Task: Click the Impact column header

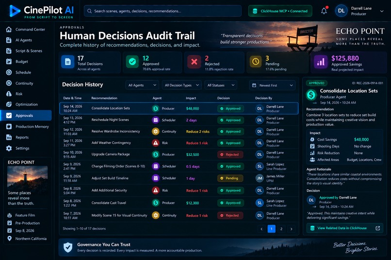Action: pos(191,98)
